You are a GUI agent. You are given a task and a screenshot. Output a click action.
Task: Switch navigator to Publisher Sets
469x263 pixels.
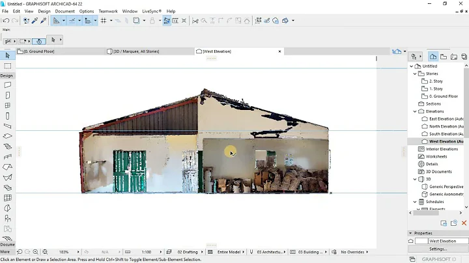[464, 57]
